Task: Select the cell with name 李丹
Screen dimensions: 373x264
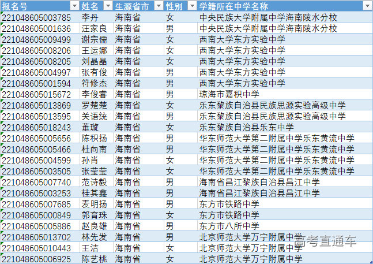Action: point(89,17)
